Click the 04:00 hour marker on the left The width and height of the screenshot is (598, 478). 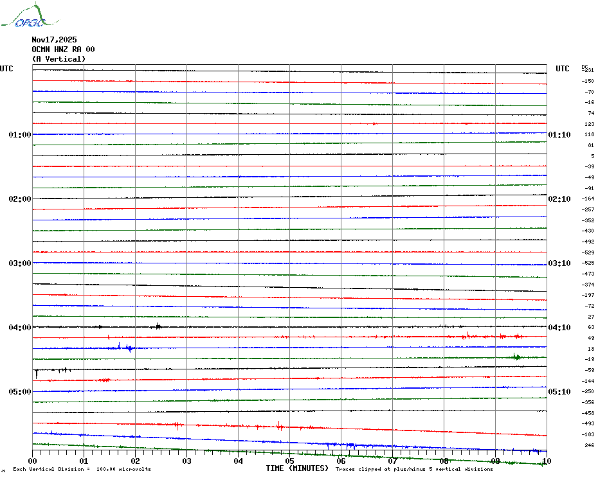point(20,328)
